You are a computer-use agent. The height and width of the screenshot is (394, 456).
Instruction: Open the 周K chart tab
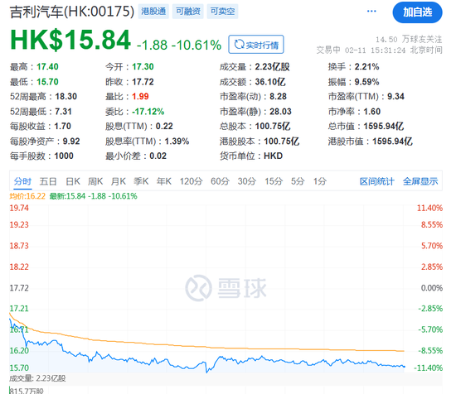coord(95,181)
